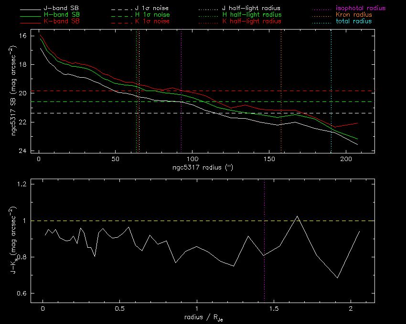Click the red dashed K noise level line
This screenshot has width=406, height=324.
[x=239, y=91]
